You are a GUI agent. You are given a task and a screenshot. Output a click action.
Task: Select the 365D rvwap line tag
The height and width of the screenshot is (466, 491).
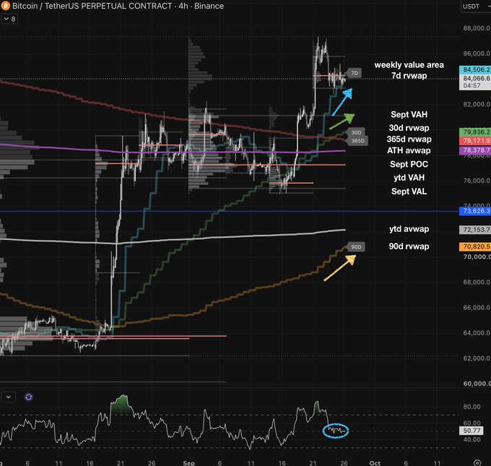tap(357, 141)
